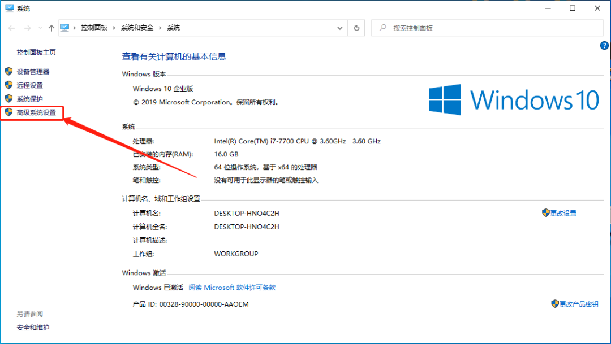The image size is (611, 344).
Task: Open Device Manager link (设备管理器)
Action: pos(33,72)
